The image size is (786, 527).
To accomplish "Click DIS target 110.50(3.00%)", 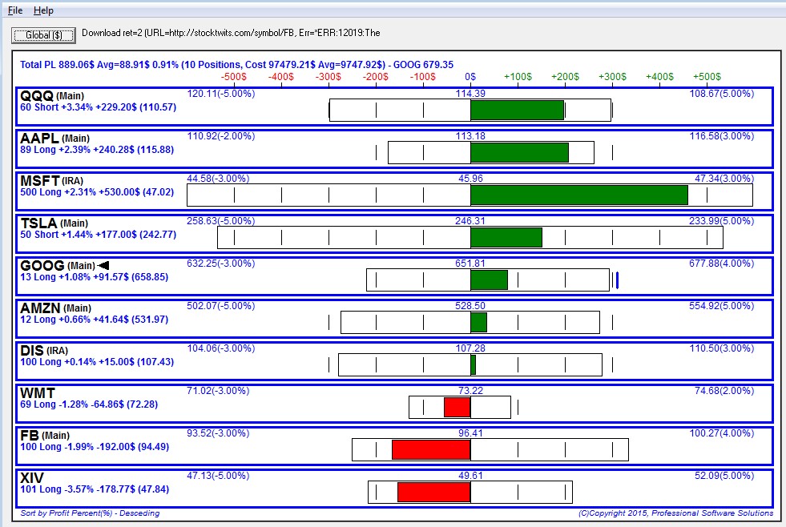I will pyautogui.click(x=721, y=348).
